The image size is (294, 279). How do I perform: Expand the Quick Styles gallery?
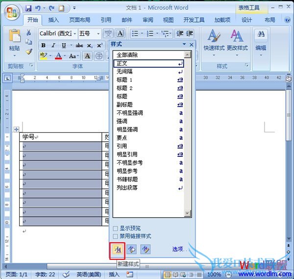click(x=214, y=43)
